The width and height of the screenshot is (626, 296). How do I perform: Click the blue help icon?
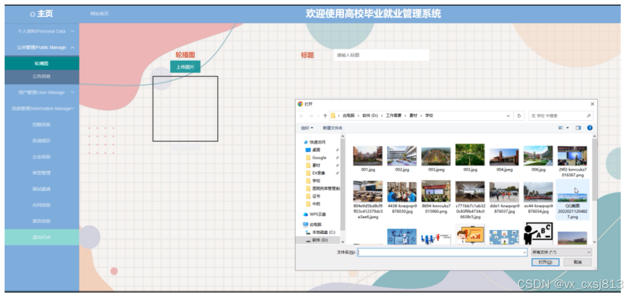[x=590, y=128]
